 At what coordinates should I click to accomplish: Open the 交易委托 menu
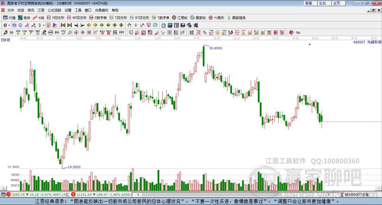[101, 10]
